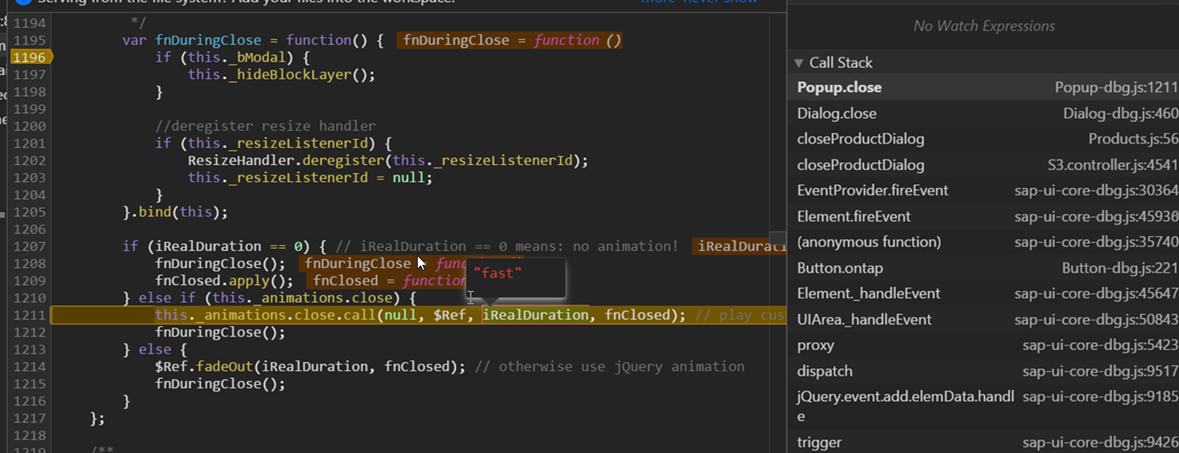This screenshot has height=453, width=1179.
Task: Click the "fast" value tooltip
Action: [516, 278]
